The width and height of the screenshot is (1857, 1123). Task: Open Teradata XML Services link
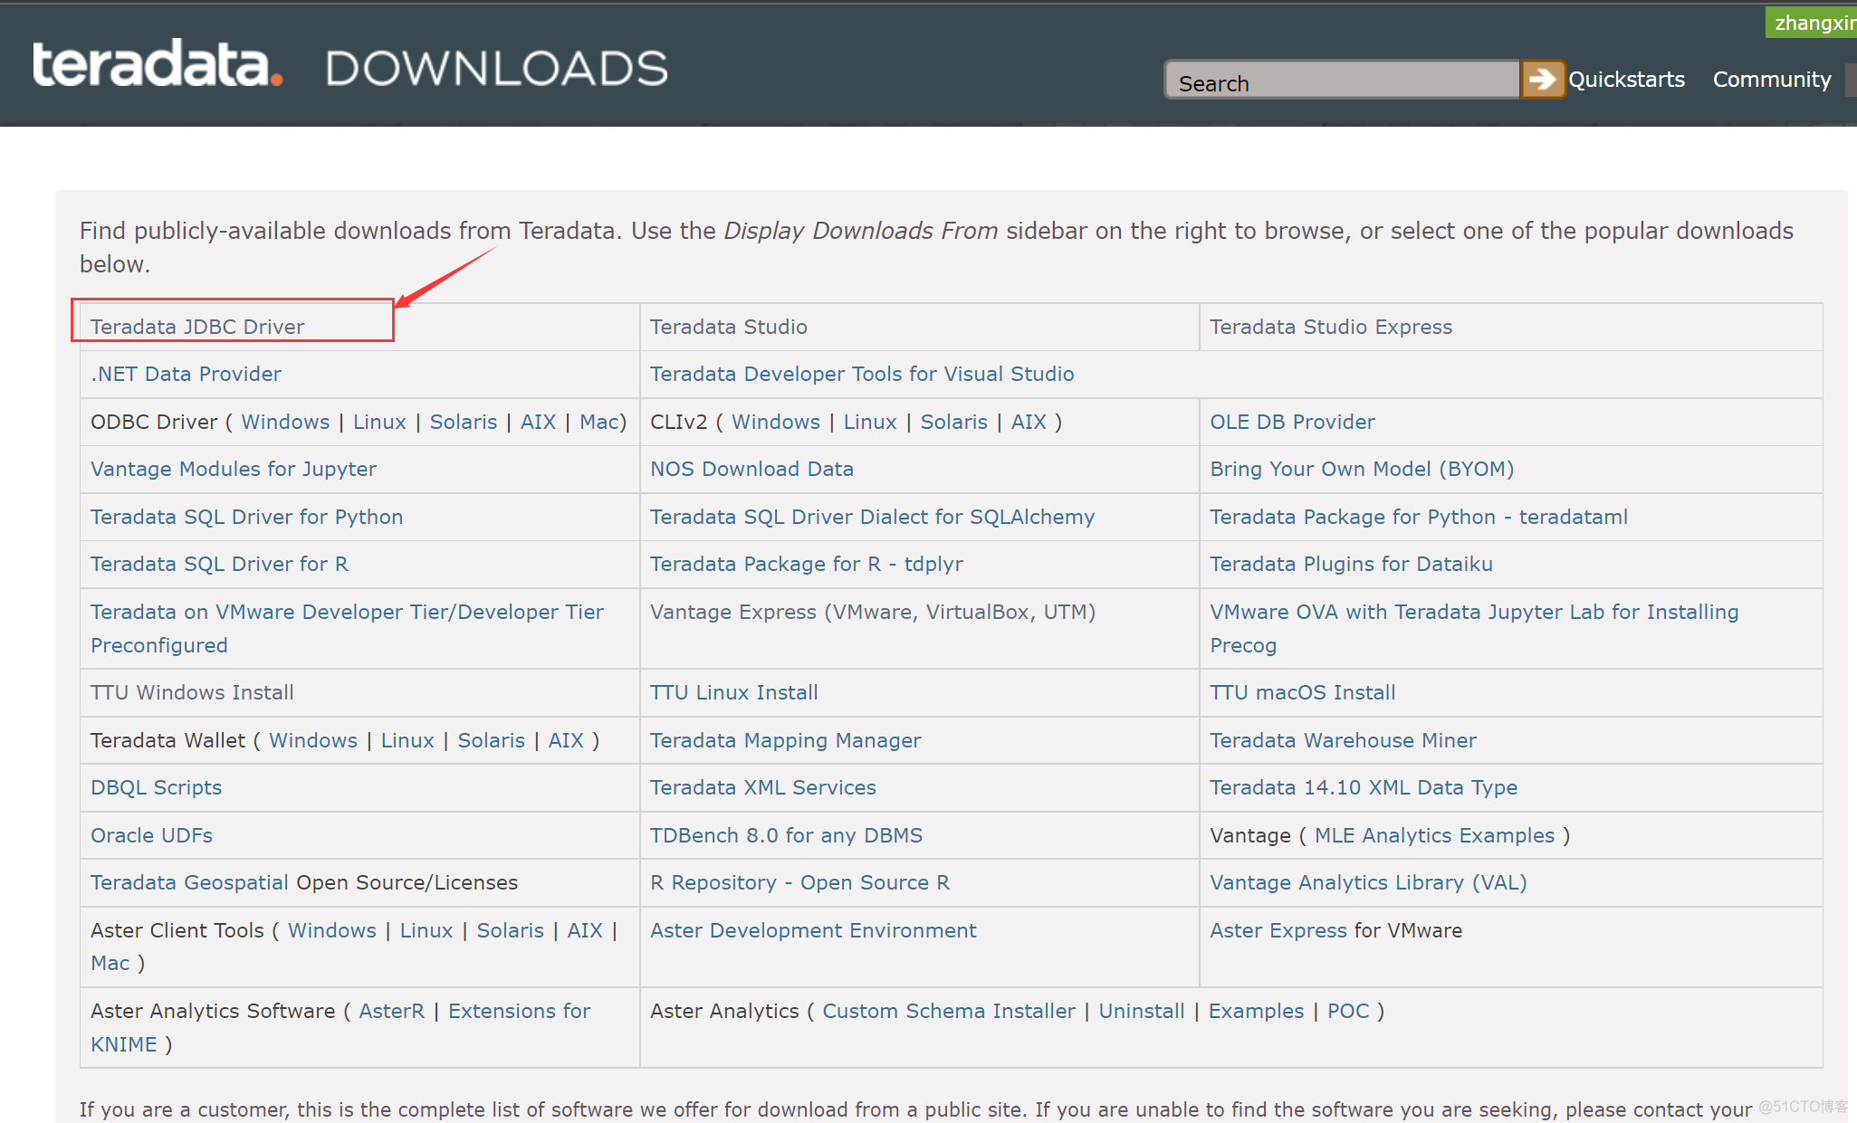coord(762,787)
